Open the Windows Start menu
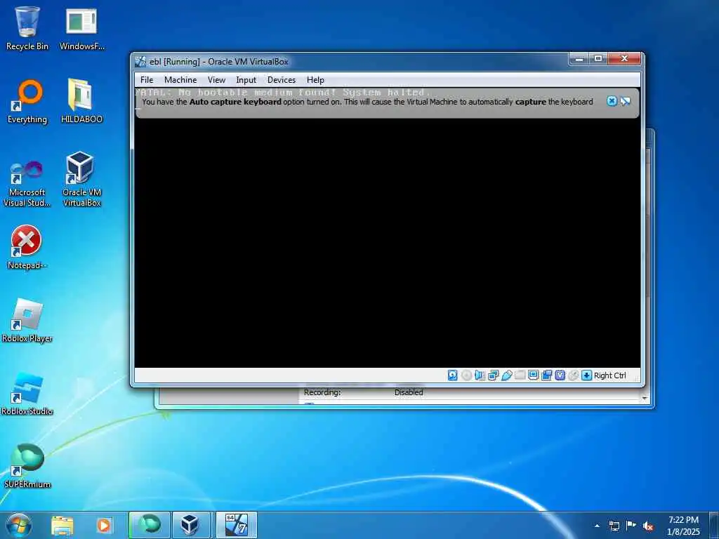This screenshot has width=719, height=539. click(x=19, y=525)
